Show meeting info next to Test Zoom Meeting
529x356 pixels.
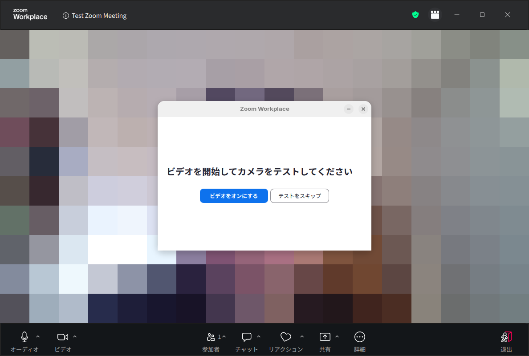pos(66,16)
